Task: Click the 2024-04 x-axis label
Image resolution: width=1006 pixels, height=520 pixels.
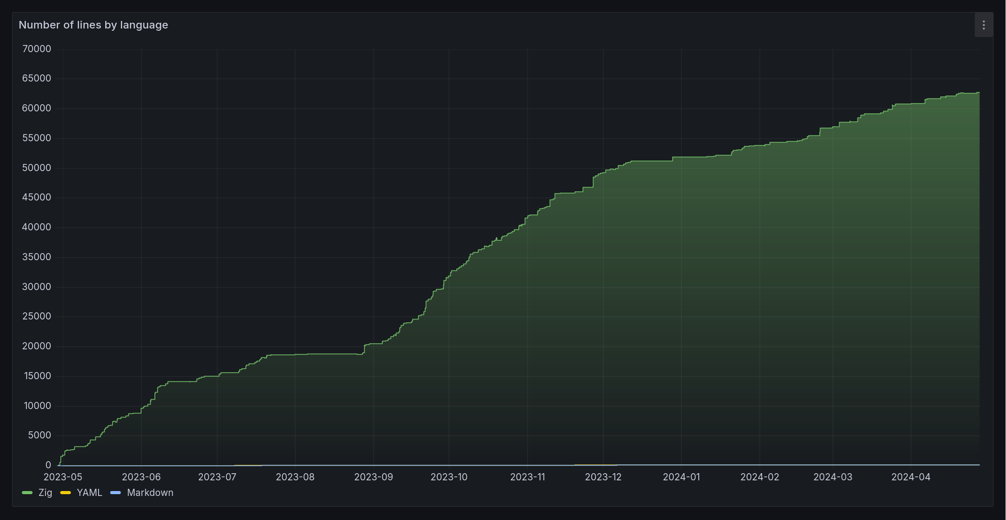Action: 911,477
